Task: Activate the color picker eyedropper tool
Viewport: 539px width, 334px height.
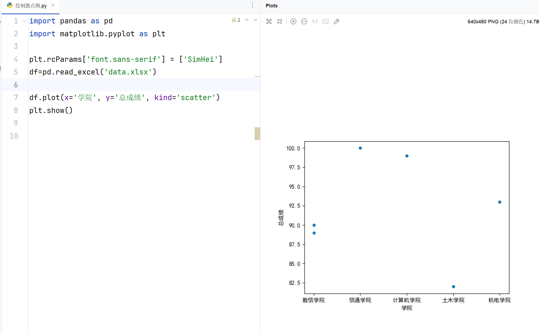Action: (336, 21)
